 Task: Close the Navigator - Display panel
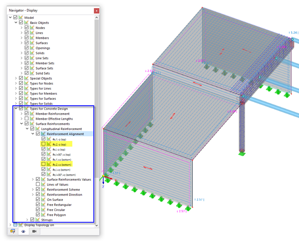click(96, 11)
